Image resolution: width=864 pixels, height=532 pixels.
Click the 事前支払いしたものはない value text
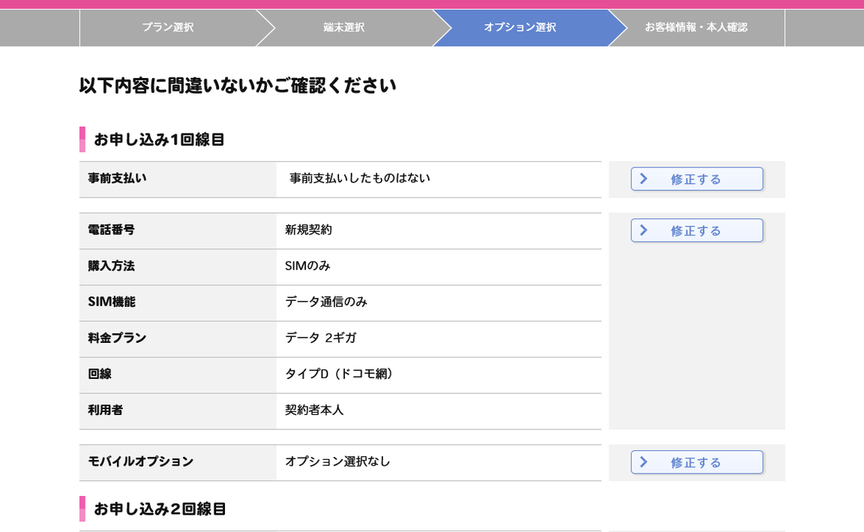[x=360, y=179]
